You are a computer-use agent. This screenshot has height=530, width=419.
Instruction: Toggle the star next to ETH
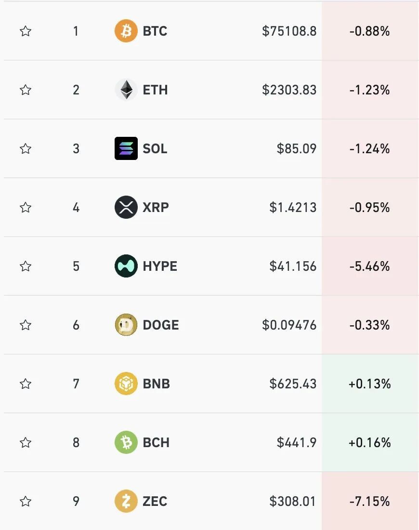point(26,90)
